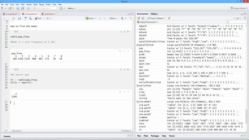Maximize the source editor pane

coord(132,14)
